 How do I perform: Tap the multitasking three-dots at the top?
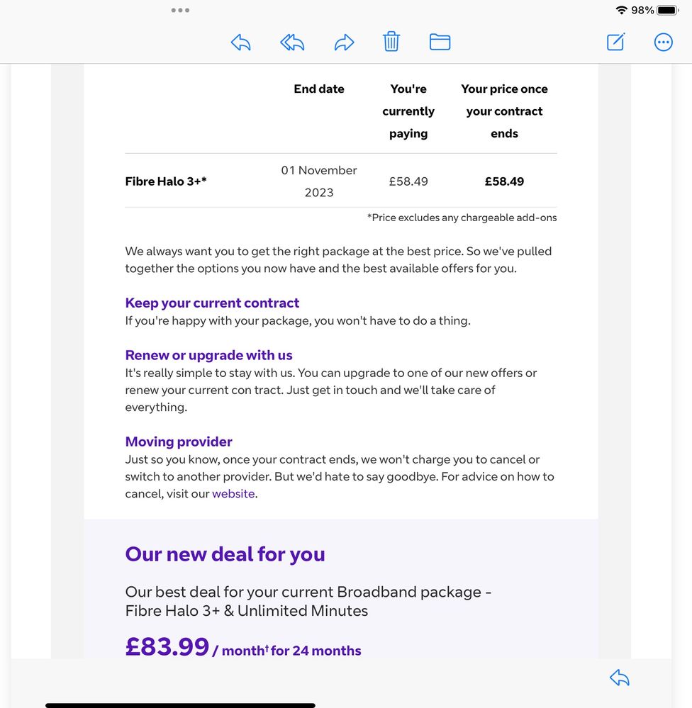pyautogui.click(x=180, y=11)
